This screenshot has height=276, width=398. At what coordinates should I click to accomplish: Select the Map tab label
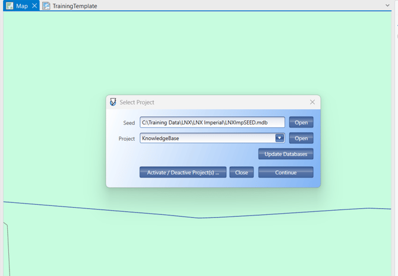tap(22, 6)
